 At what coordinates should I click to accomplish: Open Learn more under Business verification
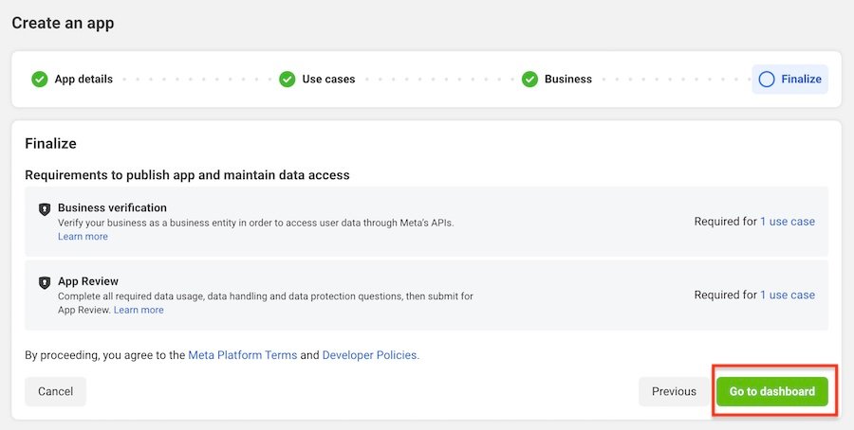coord(83,237)
